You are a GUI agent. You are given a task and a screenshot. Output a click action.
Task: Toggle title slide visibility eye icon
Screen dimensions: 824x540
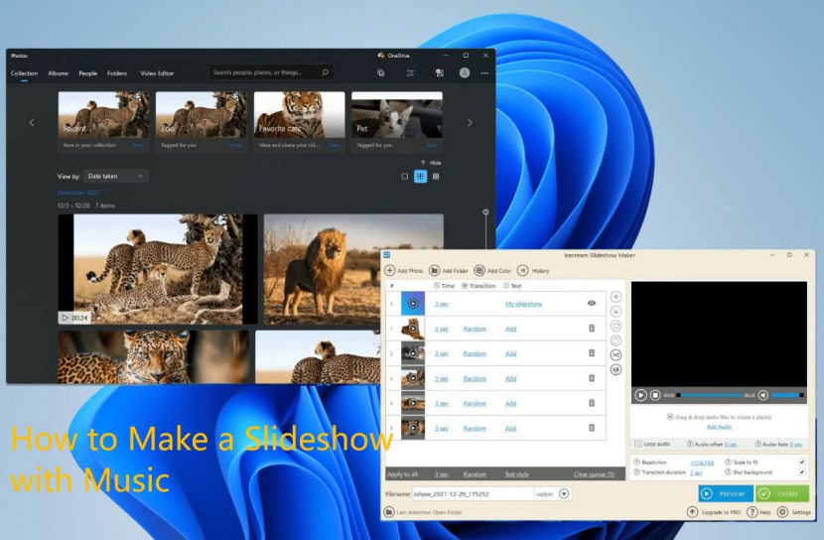click(592, 303)
